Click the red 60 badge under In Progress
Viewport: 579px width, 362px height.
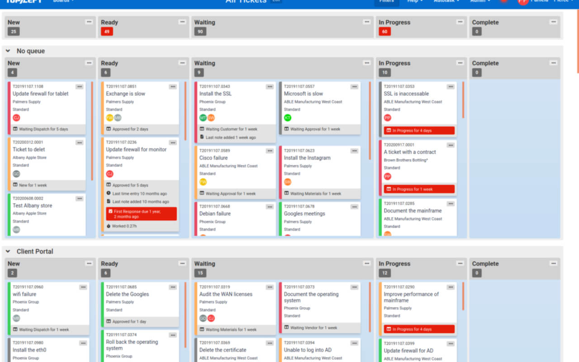click(x=384, y=32)
